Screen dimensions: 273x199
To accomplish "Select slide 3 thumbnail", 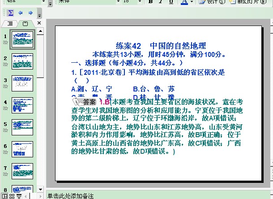I will [x=22, y=82].
